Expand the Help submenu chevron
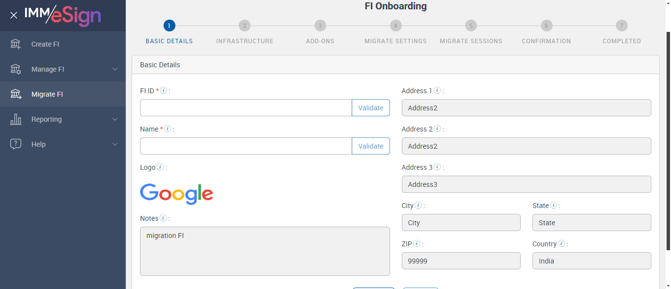 pos(115,144)
